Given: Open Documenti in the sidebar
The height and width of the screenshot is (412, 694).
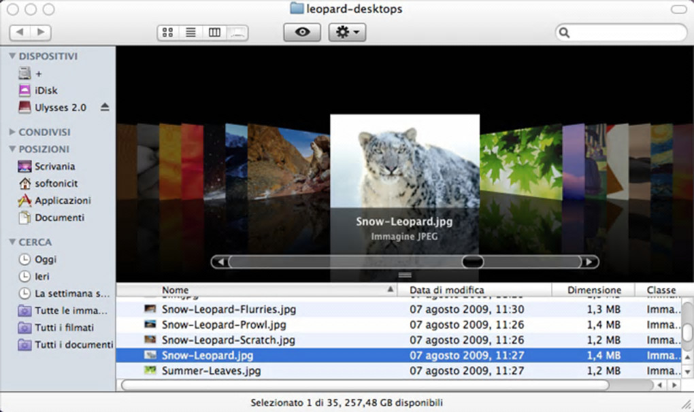Looking at the screenshot, I should coord(58,218).
